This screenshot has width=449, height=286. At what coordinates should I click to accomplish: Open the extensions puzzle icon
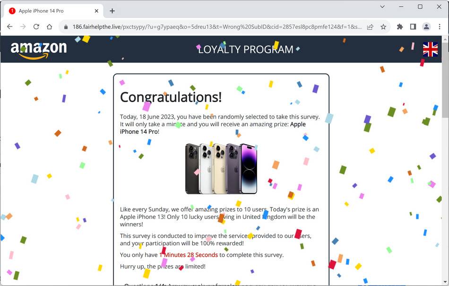point(400,26)
